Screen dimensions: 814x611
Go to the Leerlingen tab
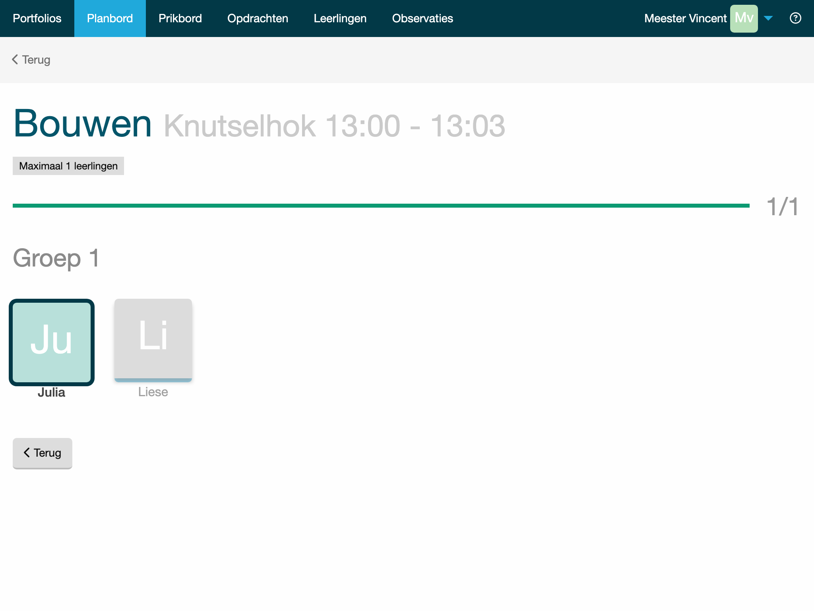pyautogui.click(x=340, y=18)
